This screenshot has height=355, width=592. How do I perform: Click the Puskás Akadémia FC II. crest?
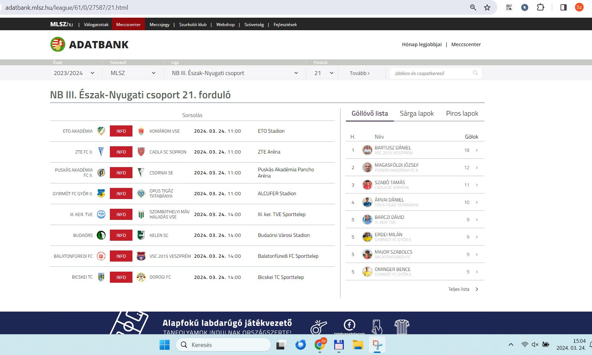coord(101,173)
